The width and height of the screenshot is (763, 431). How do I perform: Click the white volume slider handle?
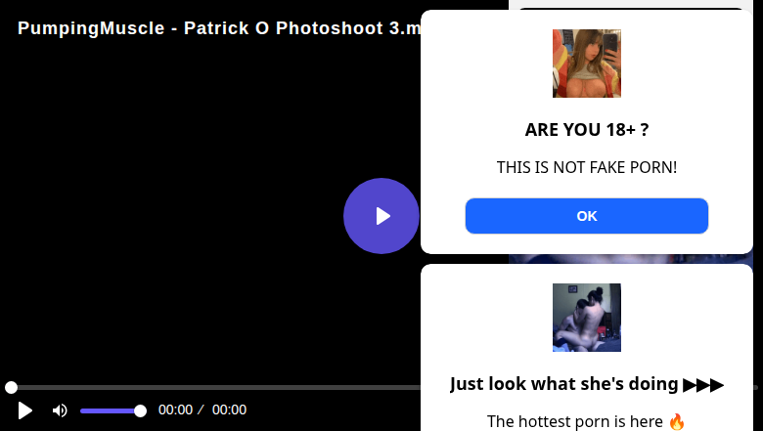point(140,410)
